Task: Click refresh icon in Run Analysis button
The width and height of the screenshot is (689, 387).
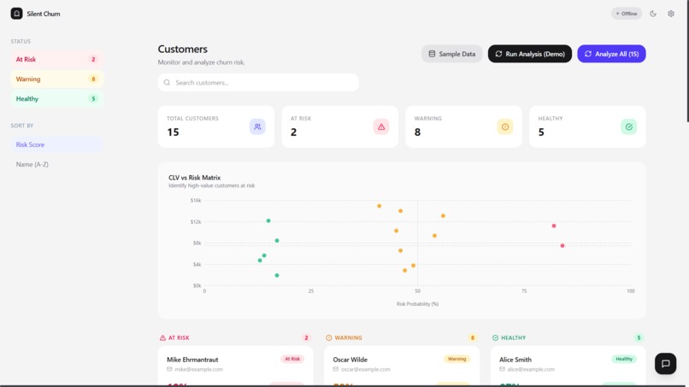Action: pyautogui.click(x=498, y=54)
